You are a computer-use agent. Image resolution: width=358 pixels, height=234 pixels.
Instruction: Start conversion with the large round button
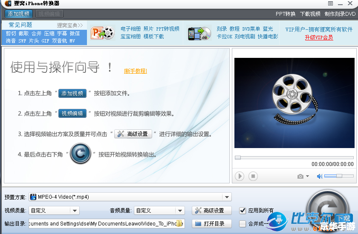[328, 211]
